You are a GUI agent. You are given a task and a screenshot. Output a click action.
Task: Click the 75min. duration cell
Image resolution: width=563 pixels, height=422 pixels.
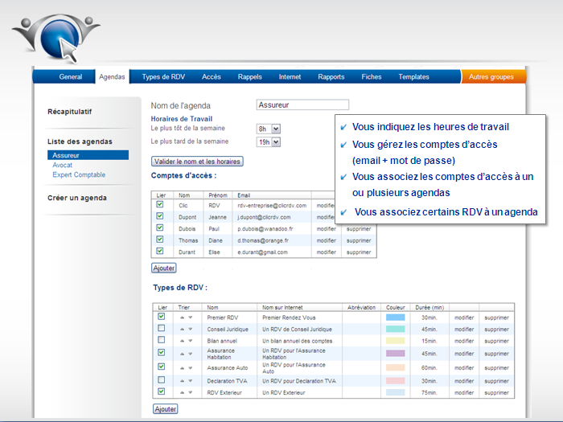[x=429, y=392]
